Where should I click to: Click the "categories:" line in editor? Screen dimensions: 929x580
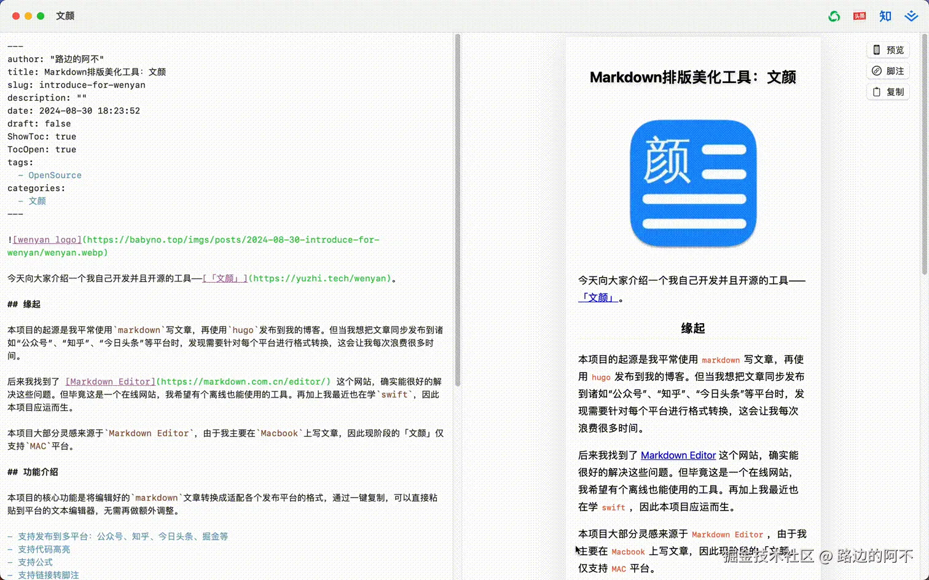(x=36, y=188)
